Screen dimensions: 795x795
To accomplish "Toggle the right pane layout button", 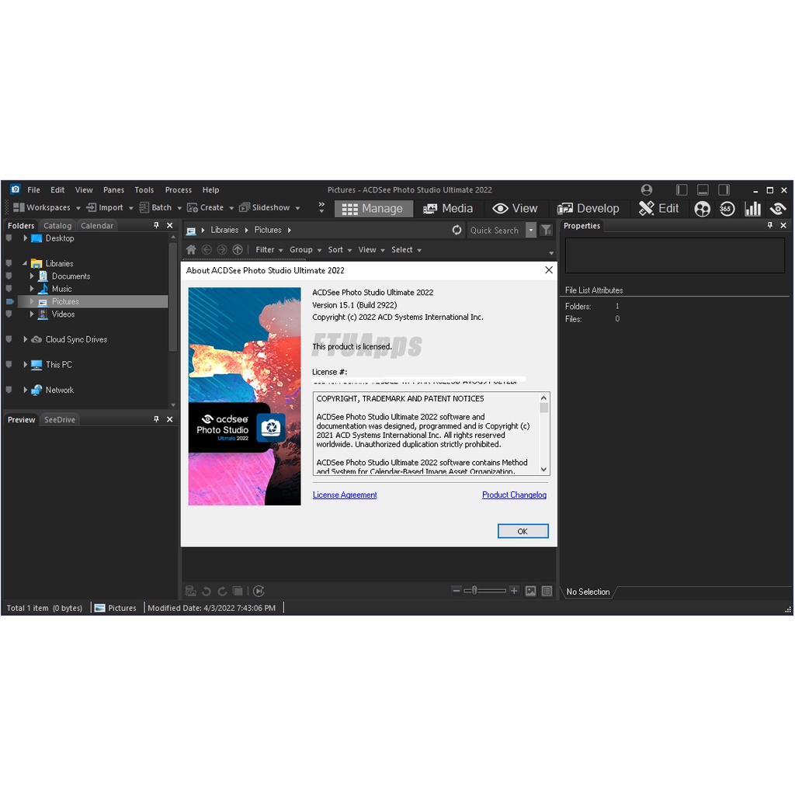I will click(724, 189).
